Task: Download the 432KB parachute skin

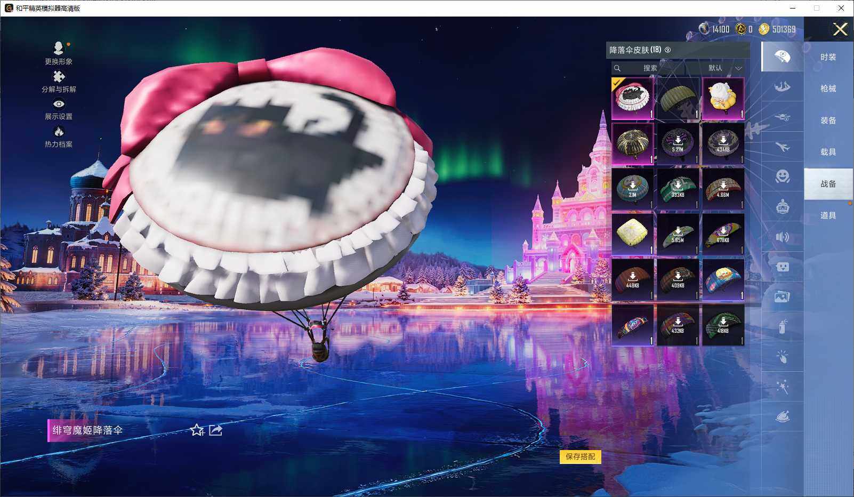Action: (x=678, y=325)
